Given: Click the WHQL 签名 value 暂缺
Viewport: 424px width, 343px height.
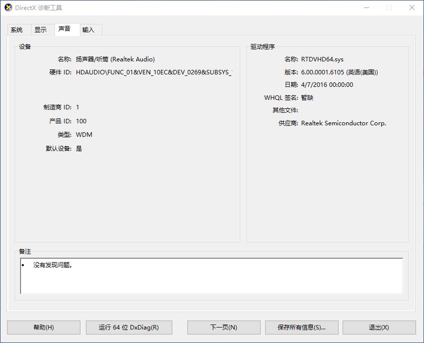Looking at the screenshot, I should tap(307, 97).
